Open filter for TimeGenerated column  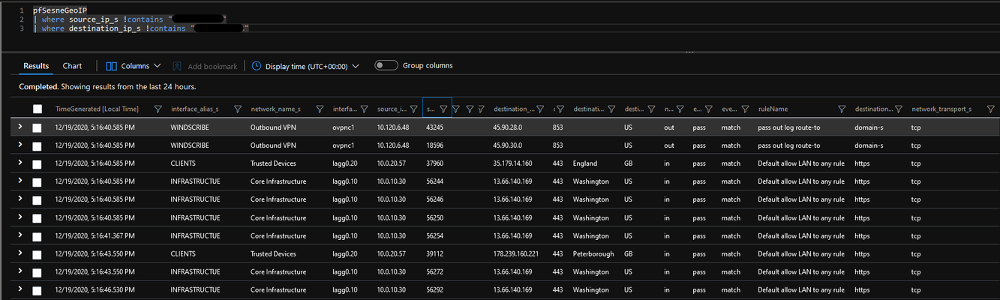tap(158, 109)
